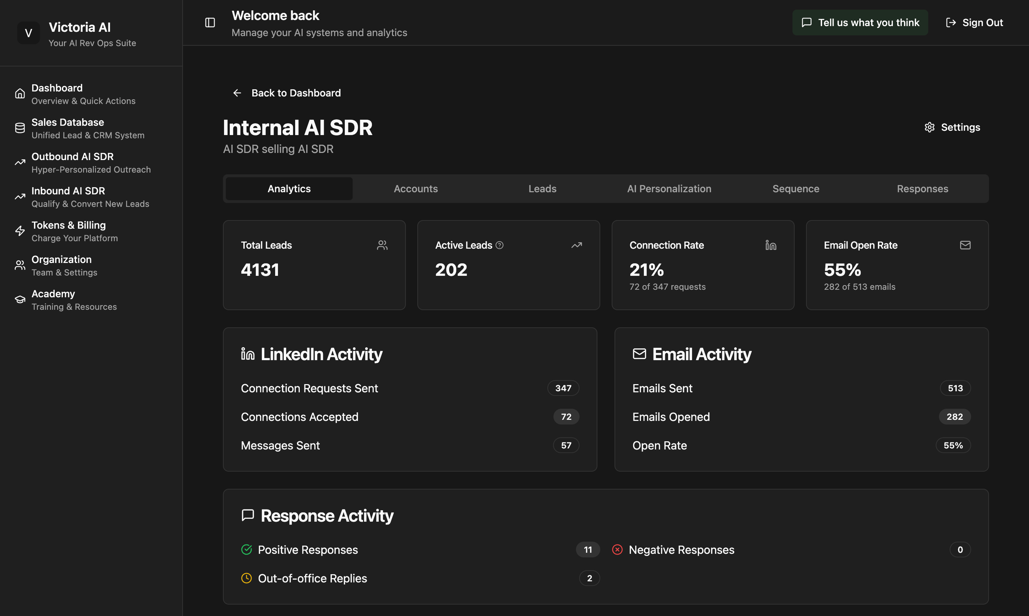Click the back arrow icon
Viewport: 1029px width, 616px height.
coord(237,93)
